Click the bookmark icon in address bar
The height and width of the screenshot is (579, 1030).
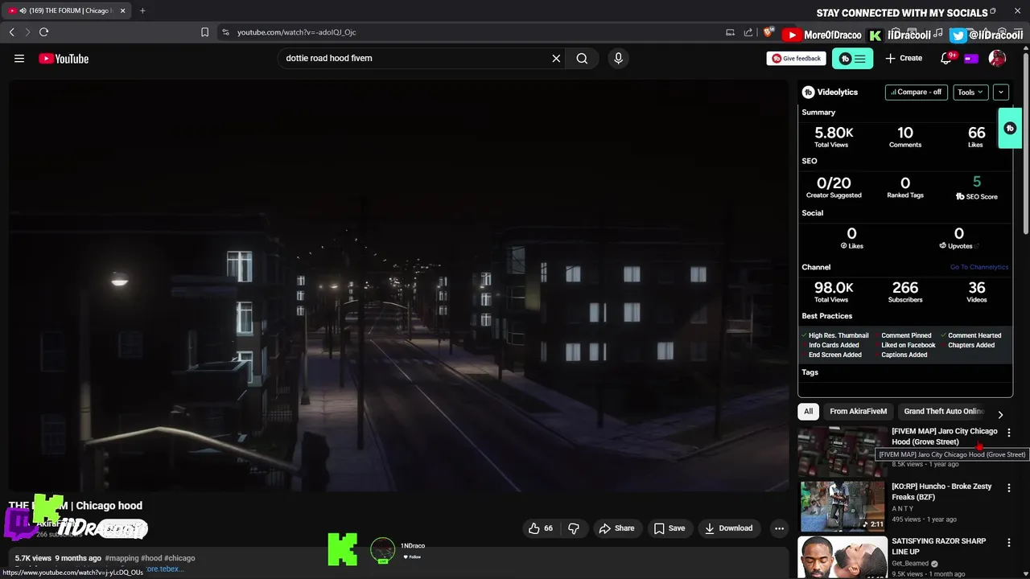tap(204, 32)
